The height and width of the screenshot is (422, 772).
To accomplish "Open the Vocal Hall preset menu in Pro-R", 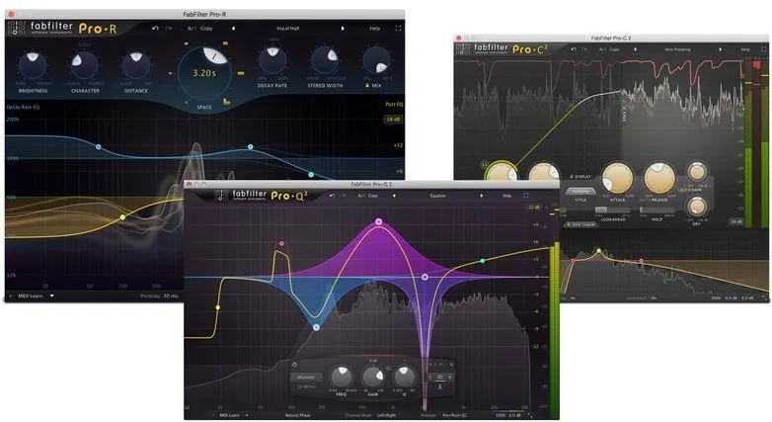I will coord(287,29).
